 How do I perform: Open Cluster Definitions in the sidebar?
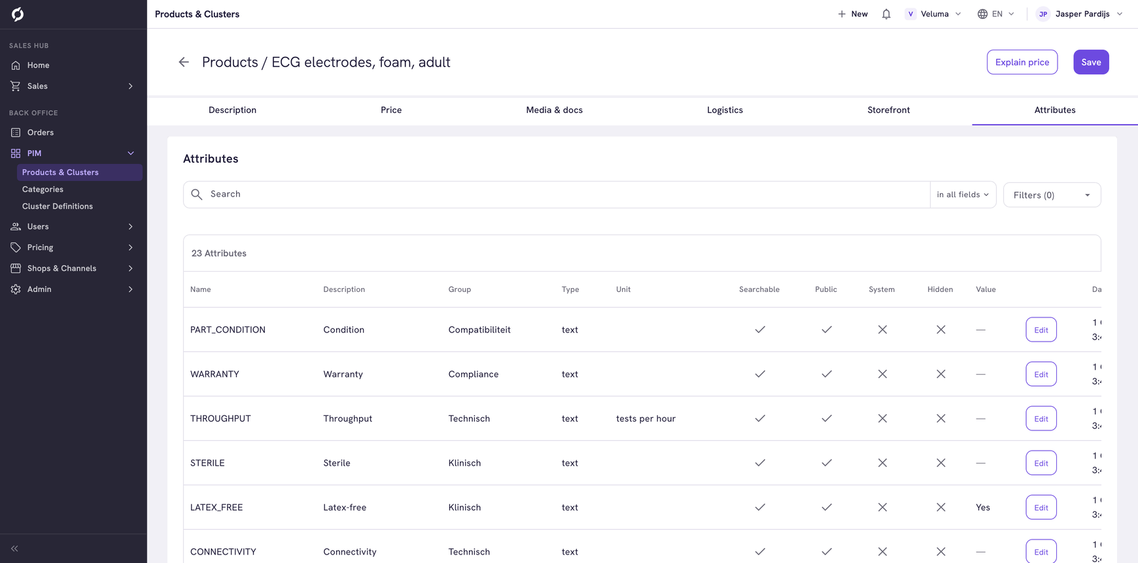pos(58,206)
